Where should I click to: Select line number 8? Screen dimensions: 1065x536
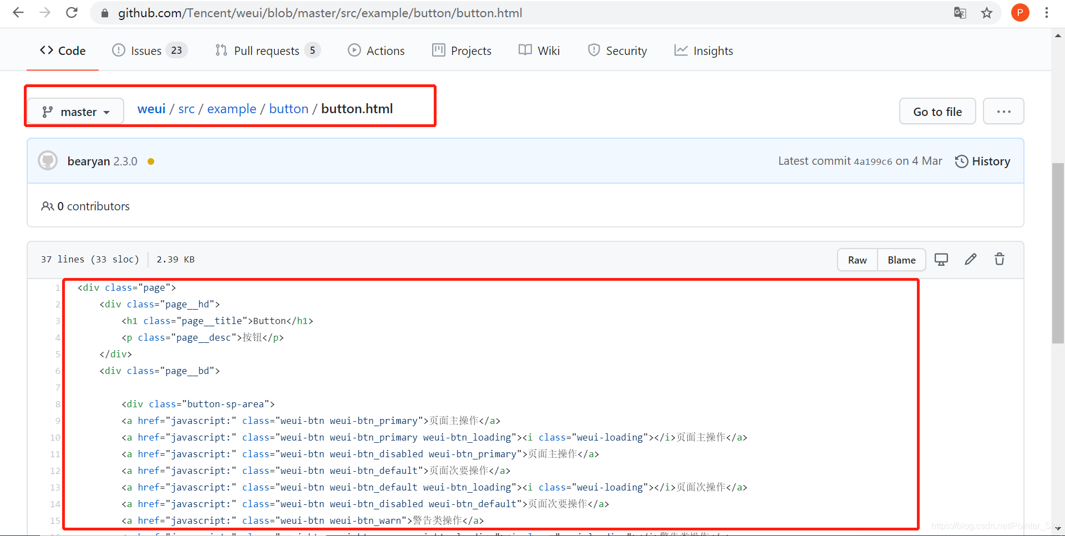click(x=58, y=404)
